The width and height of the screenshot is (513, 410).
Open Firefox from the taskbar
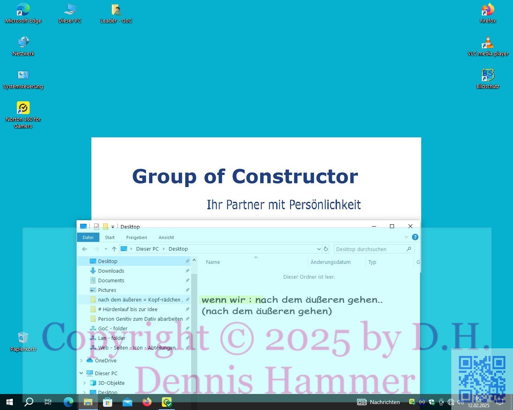(147, 402)
